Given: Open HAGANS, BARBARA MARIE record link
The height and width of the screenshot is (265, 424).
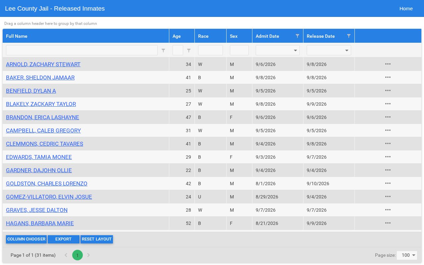Looking at the screenshot, I should click(x=40, y=223).
